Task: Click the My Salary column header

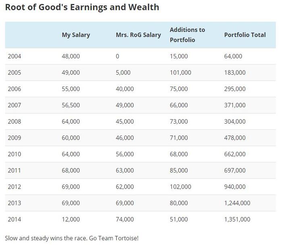Action: click(76, 35)
